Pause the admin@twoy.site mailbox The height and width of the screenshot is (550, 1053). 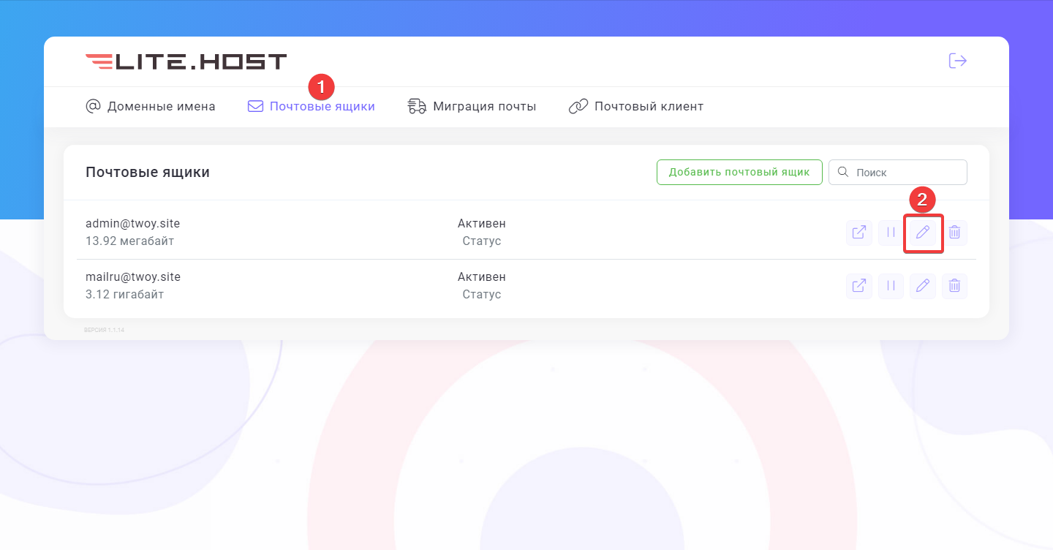tap(891, 233)
